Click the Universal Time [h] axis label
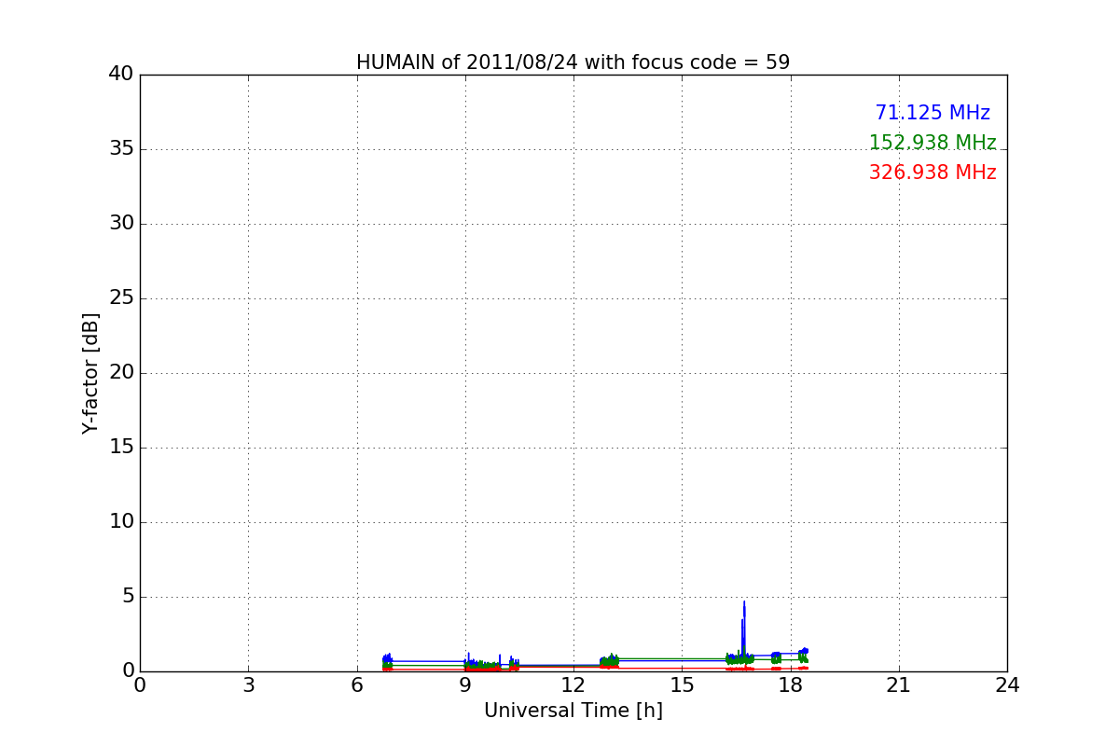The width and height of the screenshot is (1119, 746). (573, 711)
